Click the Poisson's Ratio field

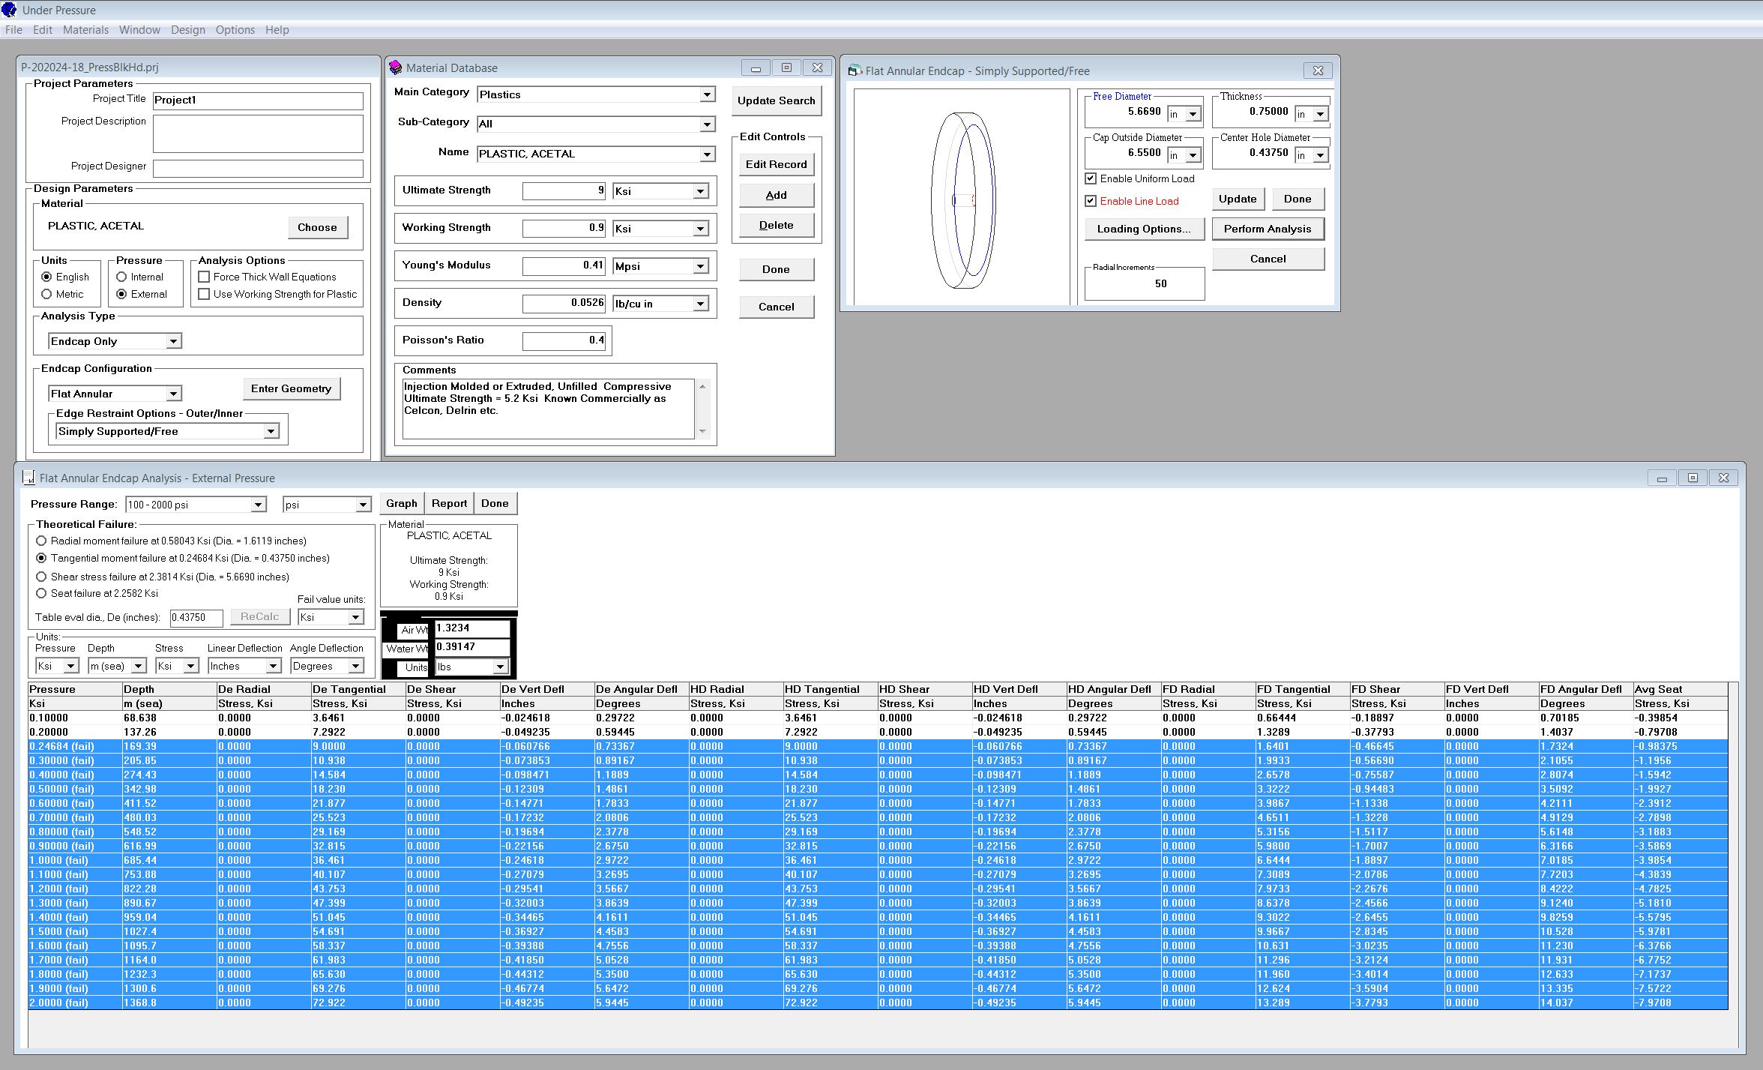[x=564, y=340]
